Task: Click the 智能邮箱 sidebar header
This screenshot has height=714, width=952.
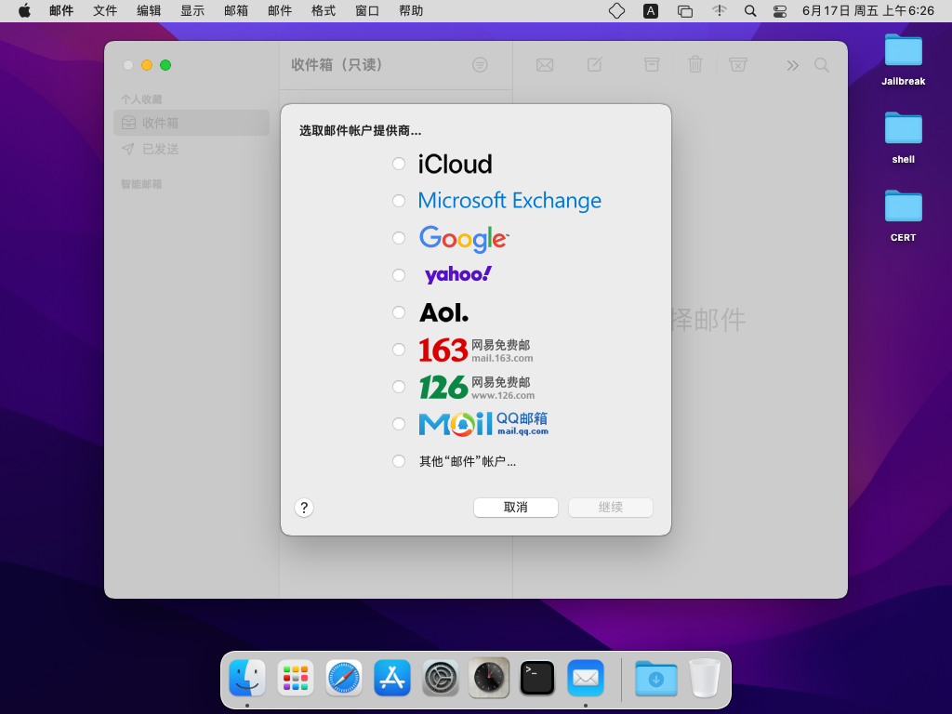Action: tap(141, 184)
